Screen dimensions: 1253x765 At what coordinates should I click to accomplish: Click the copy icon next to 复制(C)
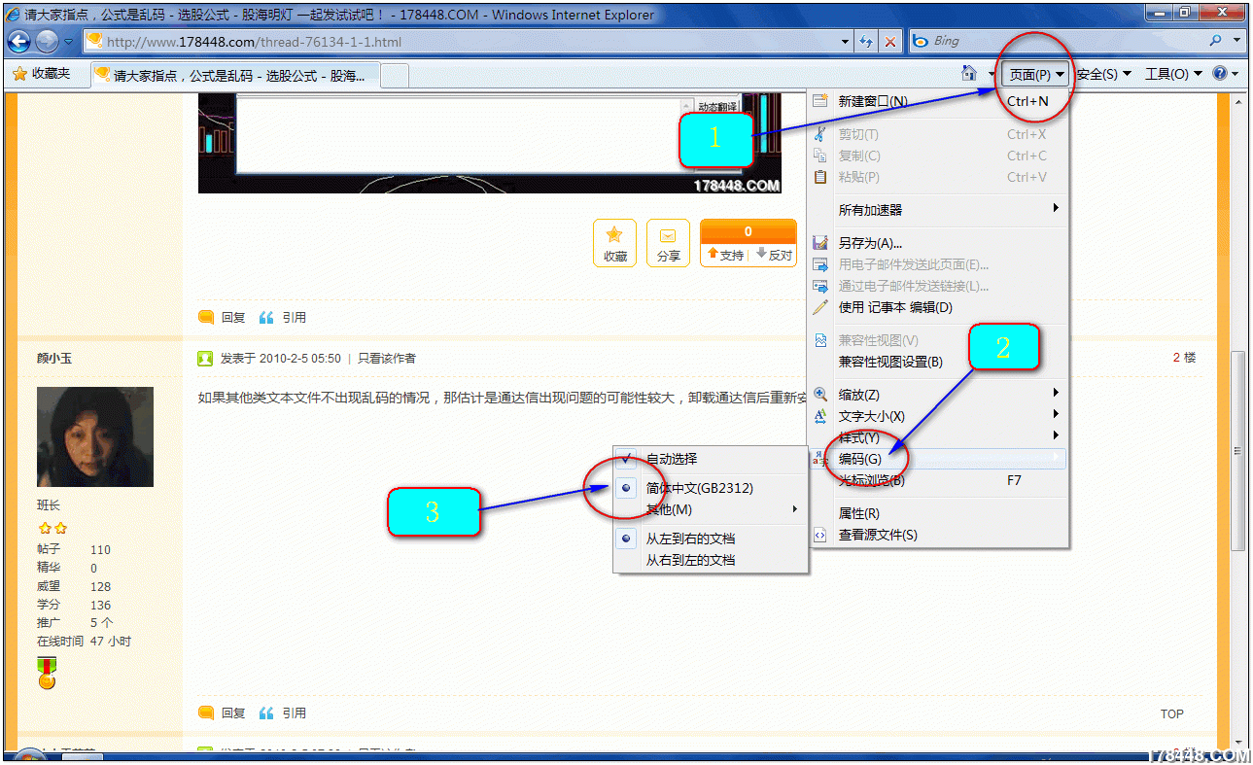tap(820, 156)
